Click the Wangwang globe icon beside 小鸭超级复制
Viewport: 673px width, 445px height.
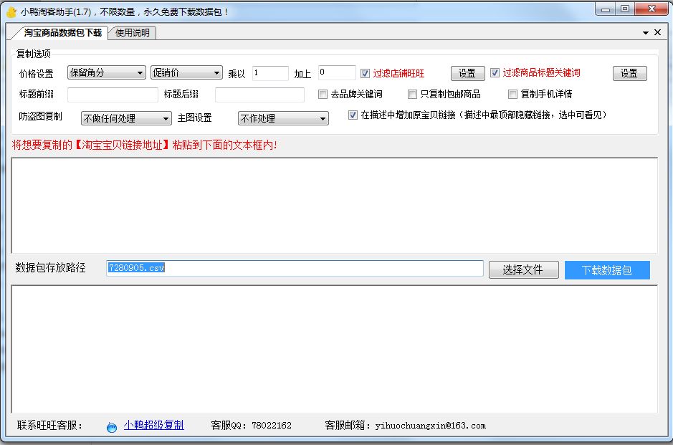click(x=112, y=425)
